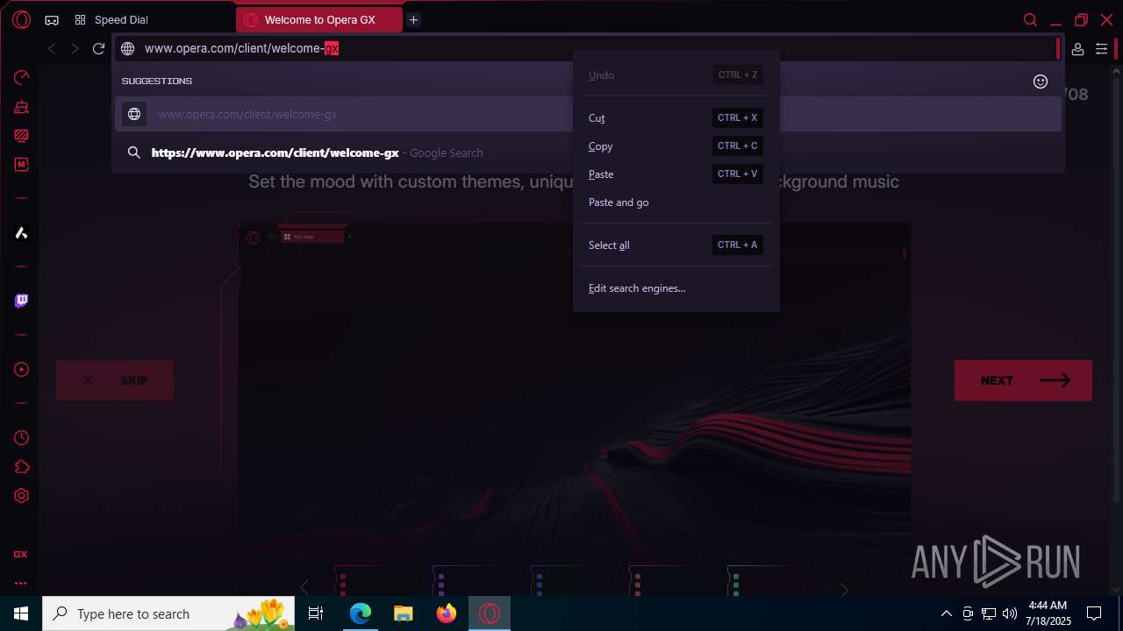Viewport: 1123px width, 631px height.
Task: Switch to the Speed Dial tab
Action: point(111,20)
